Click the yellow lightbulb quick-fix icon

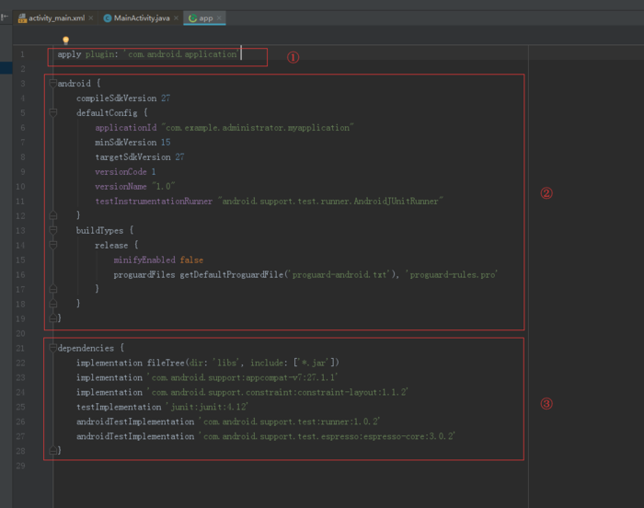(x=65, y=40)
